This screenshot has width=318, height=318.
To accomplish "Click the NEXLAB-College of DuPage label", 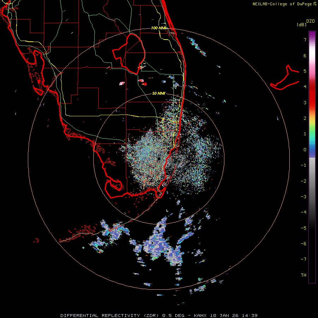I will 284,4.
